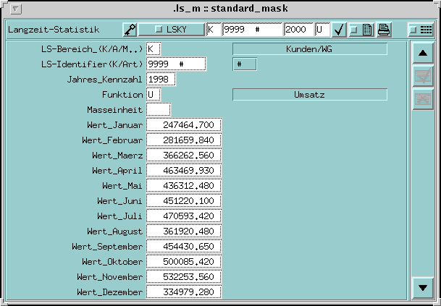Click the printer icon
Image resolution: width=441 pixels, height=306 pixels.
tap(384, 30)
